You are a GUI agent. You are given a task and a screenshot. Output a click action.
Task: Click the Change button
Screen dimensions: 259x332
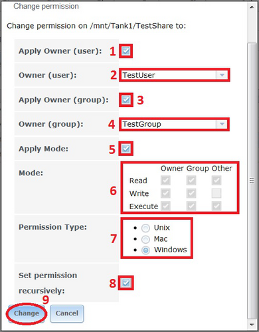click(27, 313)
